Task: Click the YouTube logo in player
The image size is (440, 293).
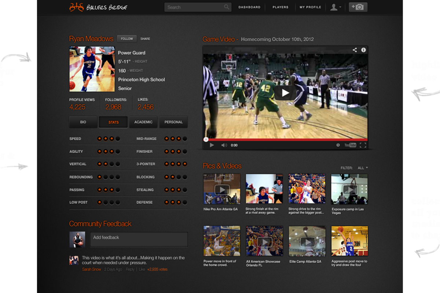Action: (x=350, y=145)
